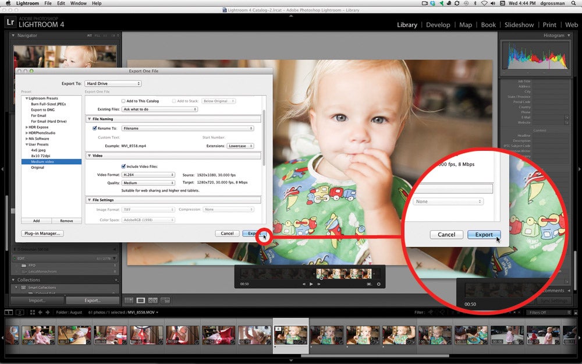
Task: Move the video playhead marker on filmstrip
Action: [x=321, y=278]
